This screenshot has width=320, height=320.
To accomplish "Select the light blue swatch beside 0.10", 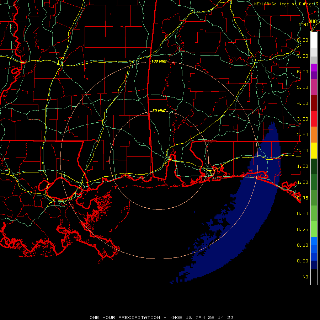I will click(x=314, y=241).
